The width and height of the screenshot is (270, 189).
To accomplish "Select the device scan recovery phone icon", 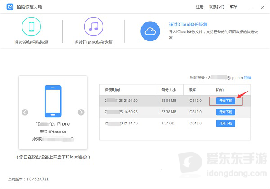I will [x=31, y=26].
